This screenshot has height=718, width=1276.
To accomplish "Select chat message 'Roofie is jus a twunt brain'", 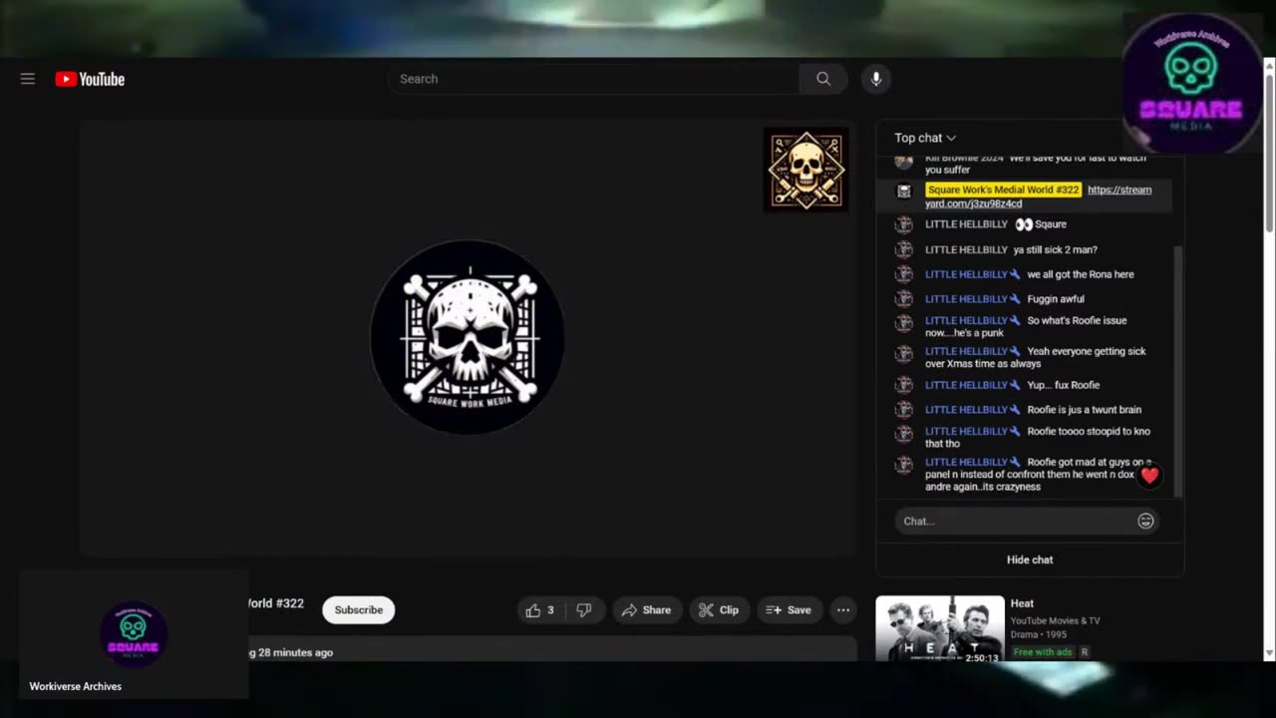I will 1085,410.
